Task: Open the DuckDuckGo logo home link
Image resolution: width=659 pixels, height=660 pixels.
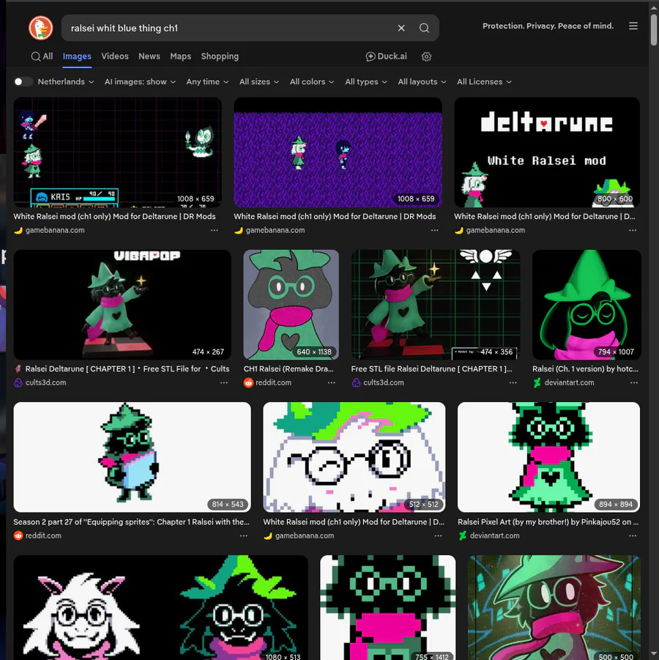Action: click(x=41, y=28)
